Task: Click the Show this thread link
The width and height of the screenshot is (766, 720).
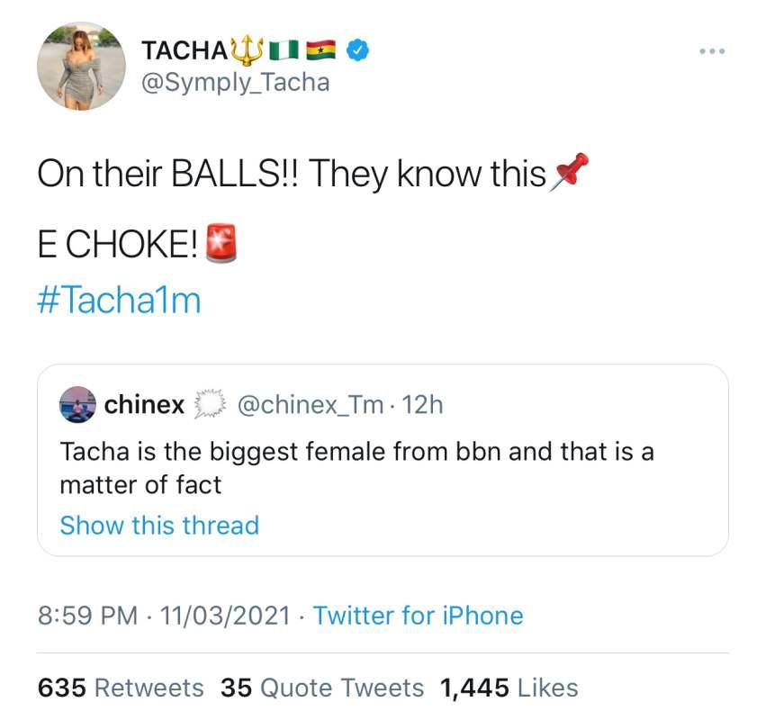Action: pyautogui.click(x=159, y=525)
